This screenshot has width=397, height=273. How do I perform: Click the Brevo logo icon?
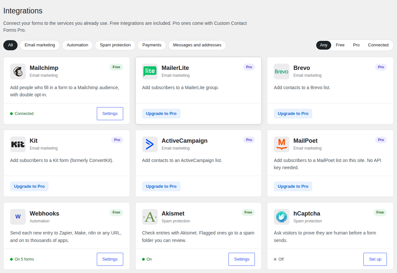click(x=282, y=72)
